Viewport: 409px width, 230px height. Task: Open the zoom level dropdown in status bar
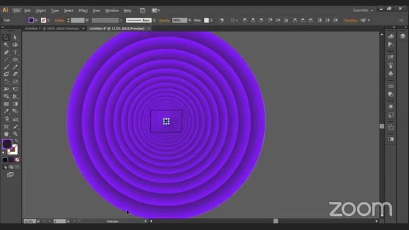point(38,222)
